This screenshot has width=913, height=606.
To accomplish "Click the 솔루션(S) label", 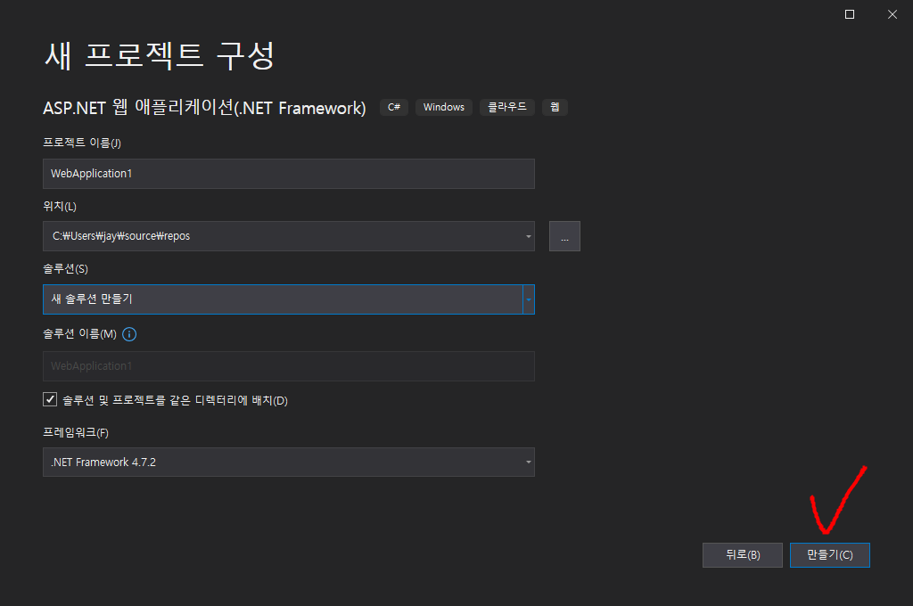I will (x=66, y=269).
